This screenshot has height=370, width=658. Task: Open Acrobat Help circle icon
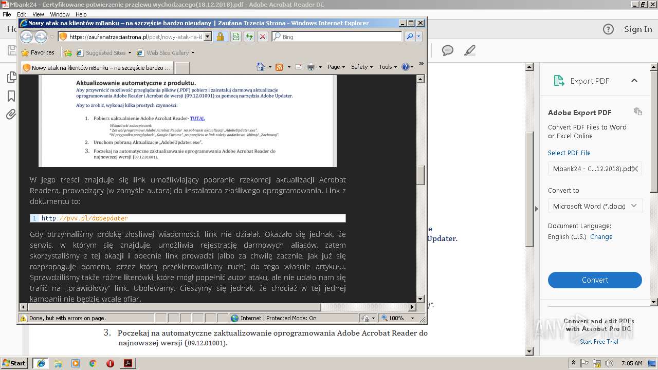tap(608, 29)
